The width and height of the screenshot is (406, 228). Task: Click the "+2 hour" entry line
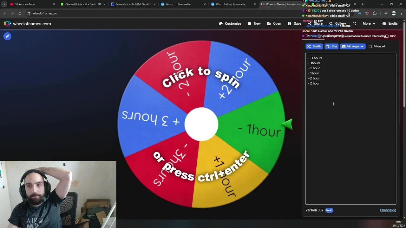tap(314, 78)
